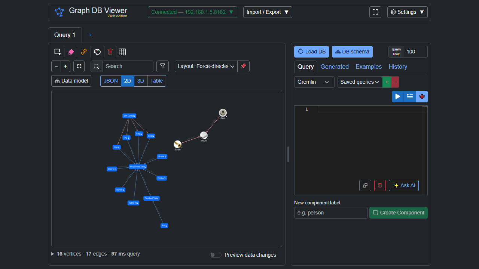This screenshot has height=269, width=479.
Task: Open Saved queries dropdown
Action: pyautogui.click(x=360, y=82)
